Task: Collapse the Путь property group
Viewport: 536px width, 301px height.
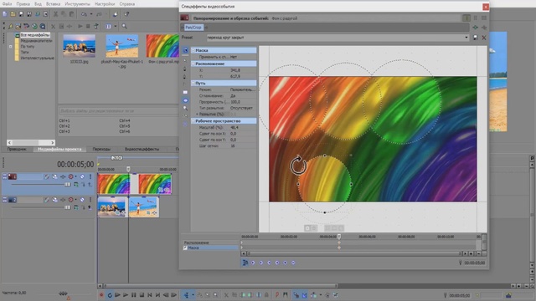Action: (x=193, y=84)
